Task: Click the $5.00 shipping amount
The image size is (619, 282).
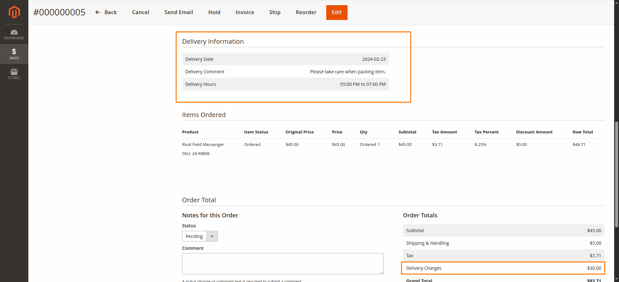Action: [595, 243]
